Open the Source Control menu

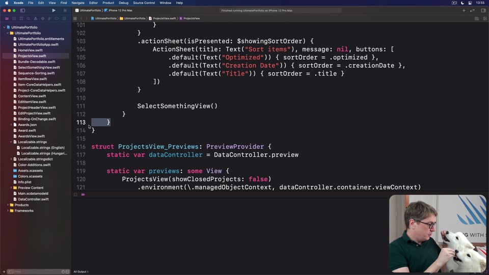(144, 3)
